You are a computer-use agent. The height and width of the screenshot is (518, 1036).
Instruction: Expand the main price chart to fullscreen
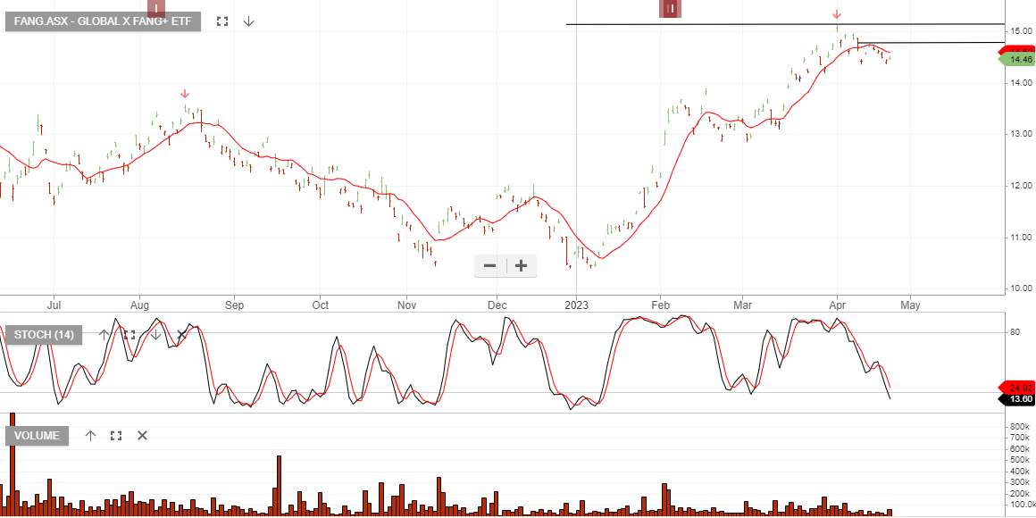coord(222,21)
